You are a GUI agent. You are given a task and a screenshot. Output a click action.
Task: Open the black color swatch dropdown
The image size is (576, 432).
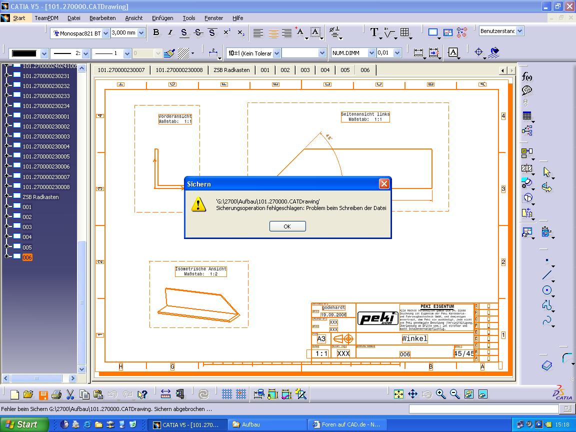tap(44, 53)
